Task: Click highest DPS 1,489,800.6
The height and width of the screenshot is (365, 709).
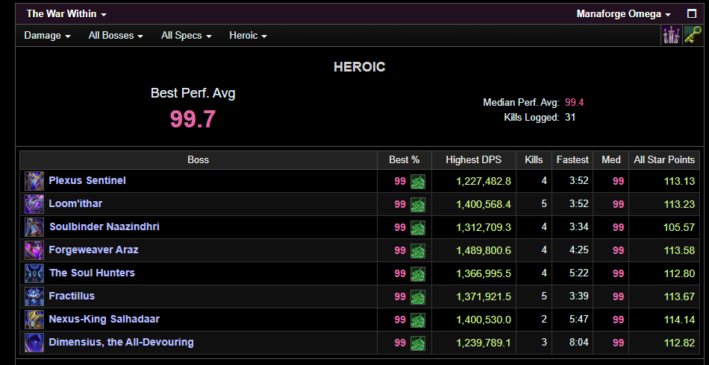Action: click(x=484, y=250)
